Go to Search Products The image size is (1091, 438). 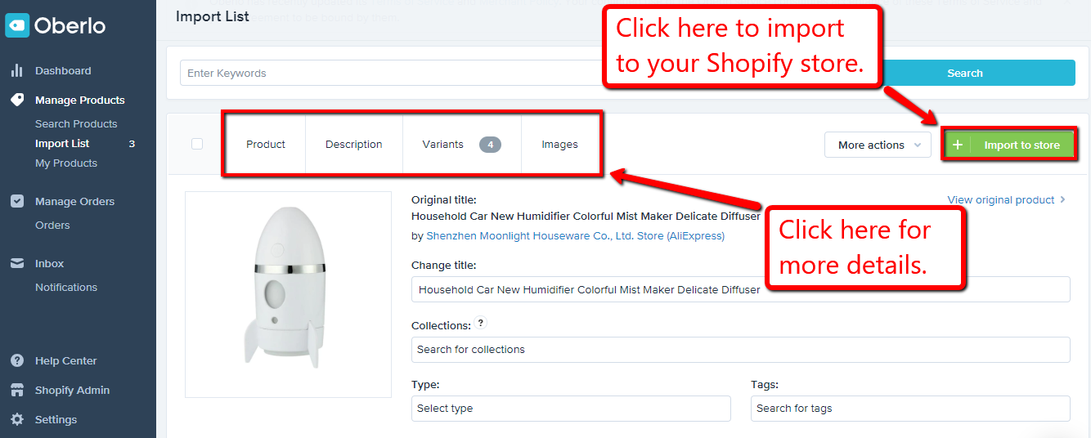click(x=76, y=123)
